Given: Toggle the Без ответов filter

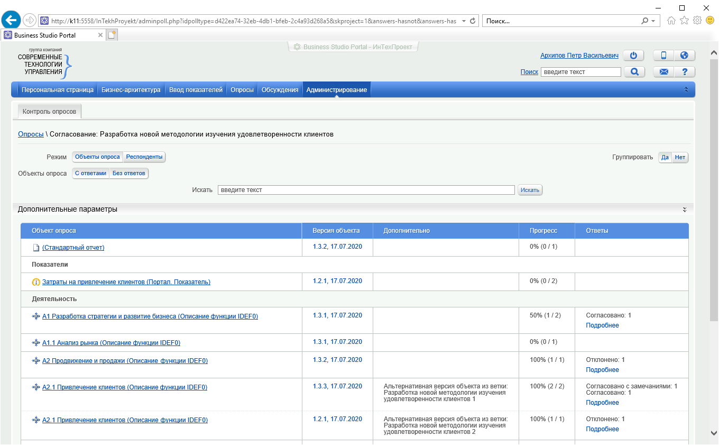Looking at the screenshot, I should 128,173.
